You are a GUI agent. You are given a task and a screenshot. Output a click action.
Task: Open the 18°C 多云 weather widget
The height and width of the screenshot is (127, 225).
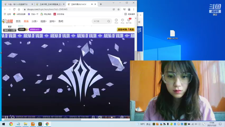point(144,124)
